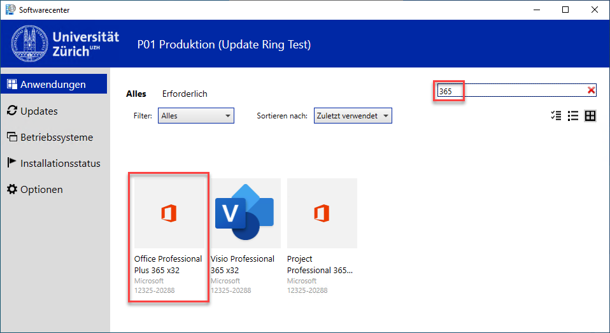Click the Visio Professional 365 icon
This screenshot has width=610, height=333.
pyautogui.click(x=245, y=214)
